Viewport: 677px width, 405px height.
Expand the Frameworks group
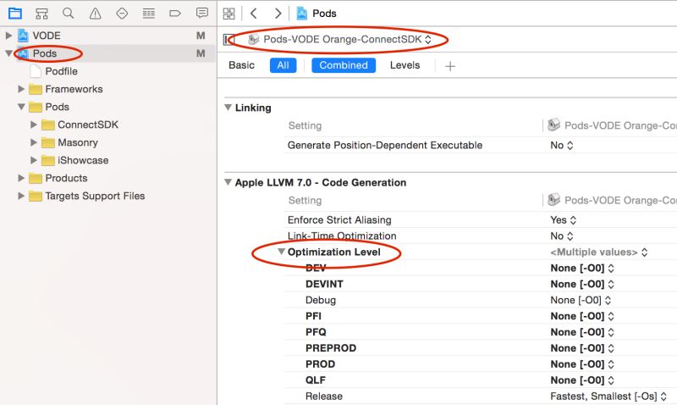point(21,89)
